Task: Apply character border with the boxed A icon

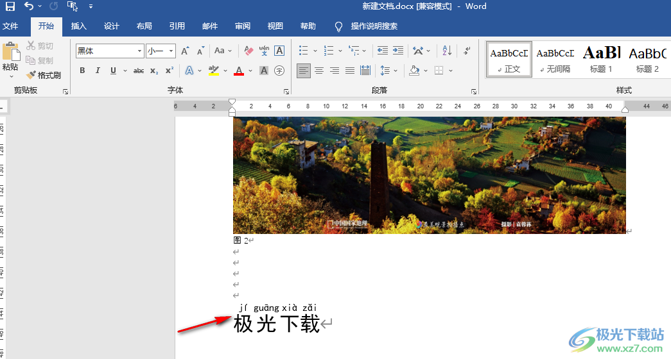Action: pyautogui.click(x=279, y=51)
